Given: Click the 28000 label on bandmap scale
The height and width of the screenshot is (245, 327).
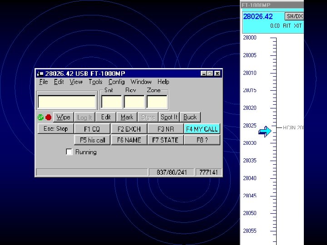Looking at the screenshot, I should [250, 38].
